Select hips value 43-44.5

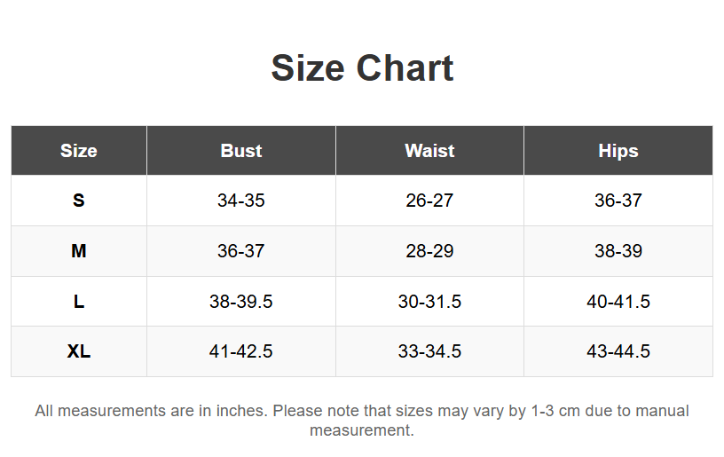pyautogui.click(x=618, y=351)
